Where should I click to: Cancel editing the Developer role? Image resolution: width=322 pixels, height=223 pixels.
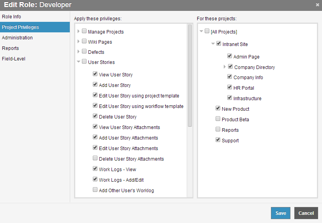click(306, 213)
